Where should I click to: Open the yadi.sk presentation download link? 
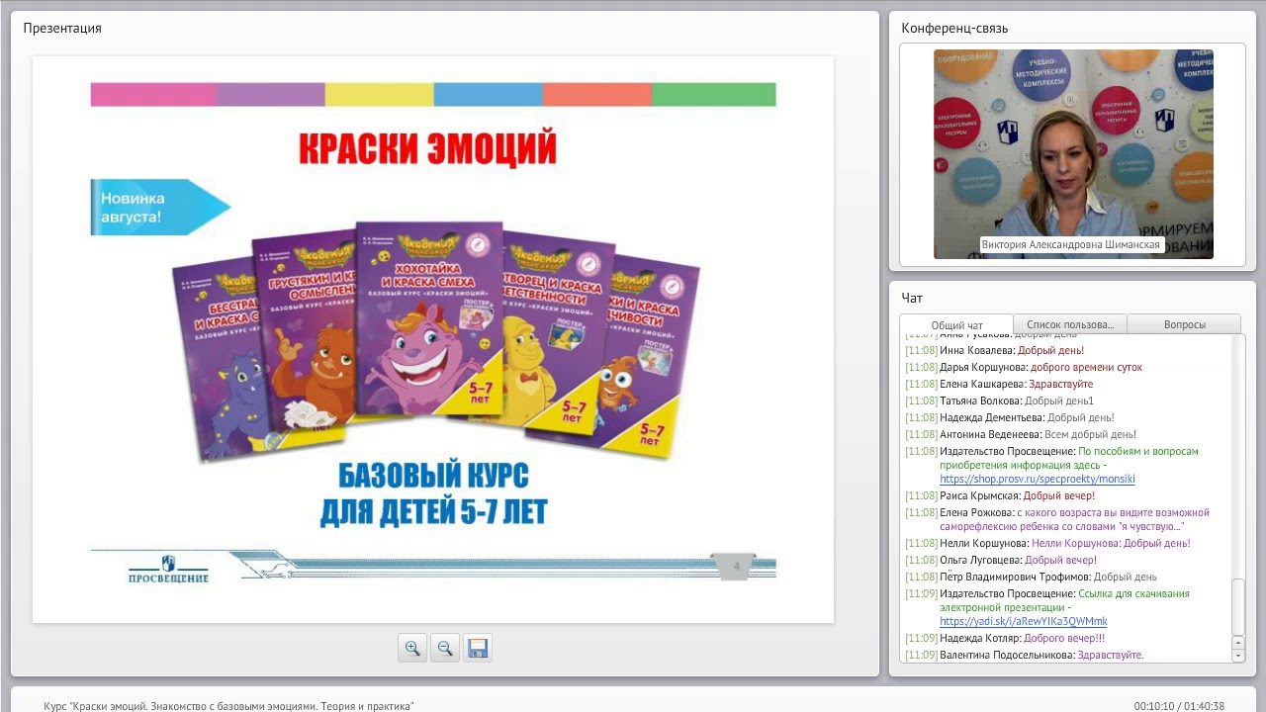[1024, 621]
